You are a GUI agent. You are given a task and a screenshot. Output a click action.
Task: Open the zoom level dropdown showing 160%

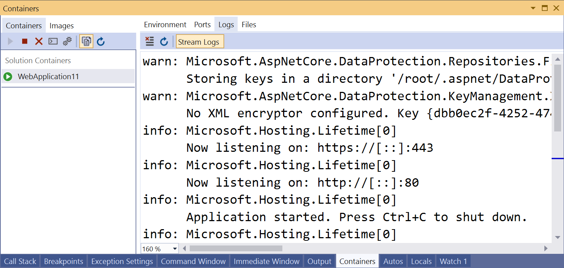coord(174,248)
